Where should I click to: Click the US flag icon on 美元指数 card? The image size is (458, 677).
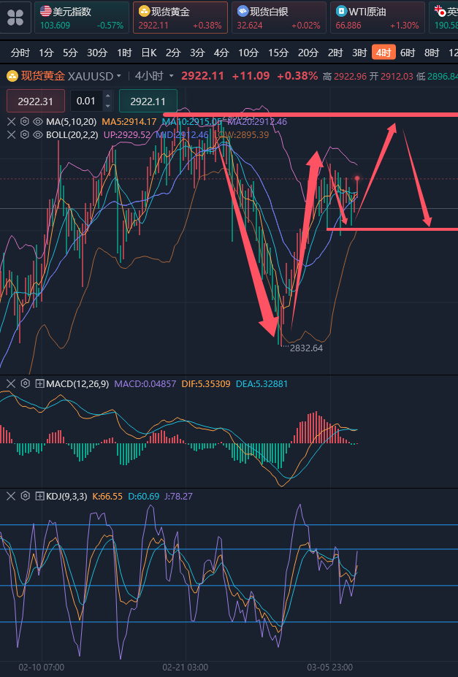45,11
